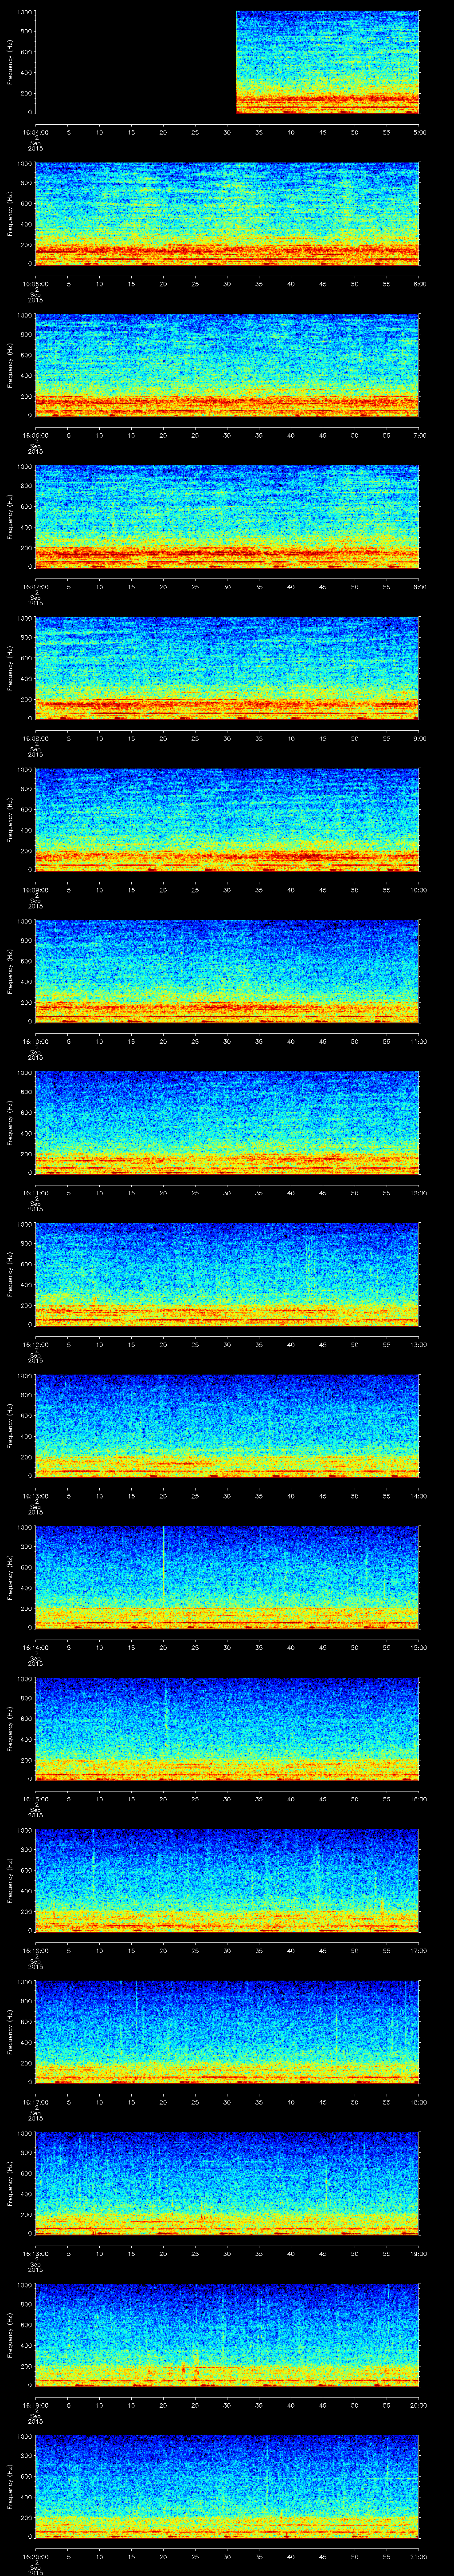Click the 16:06:00 start time label
Image resolution: width=454 pixels, height=2576 pixels.
click(35, 435)
